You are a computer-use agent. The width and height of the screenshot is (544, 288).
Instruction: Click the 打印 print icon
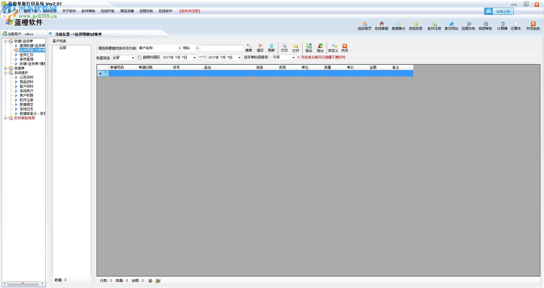pos(284,48)
